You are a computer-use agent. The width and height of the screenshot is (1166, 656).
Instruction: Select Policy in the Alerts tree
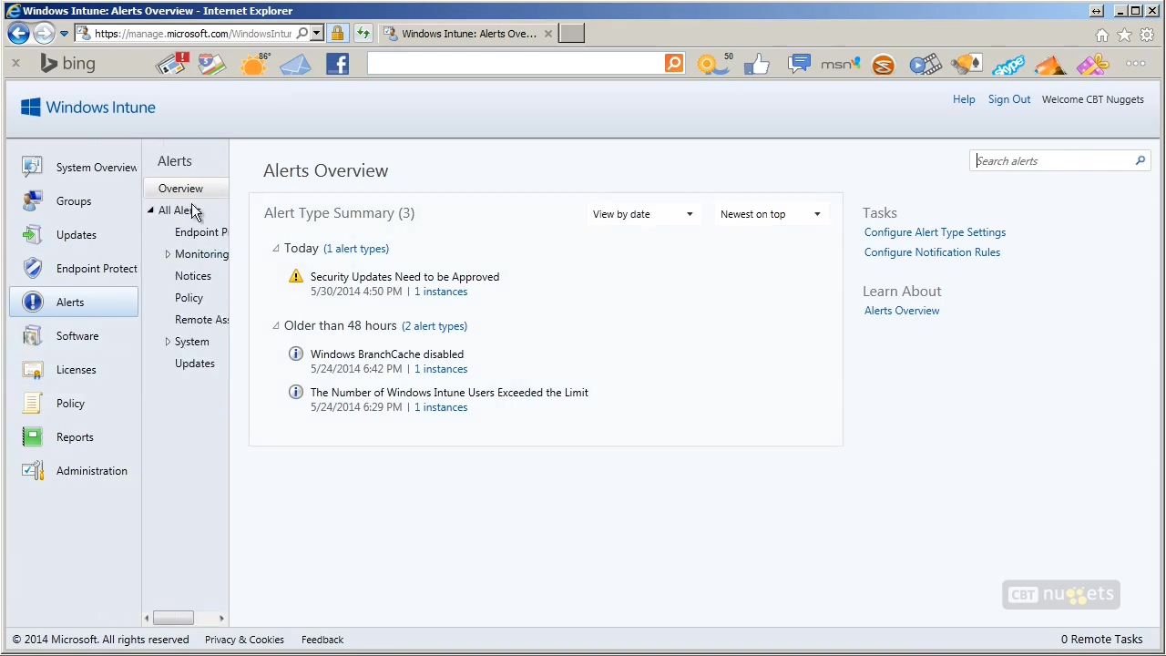[189, 298]
